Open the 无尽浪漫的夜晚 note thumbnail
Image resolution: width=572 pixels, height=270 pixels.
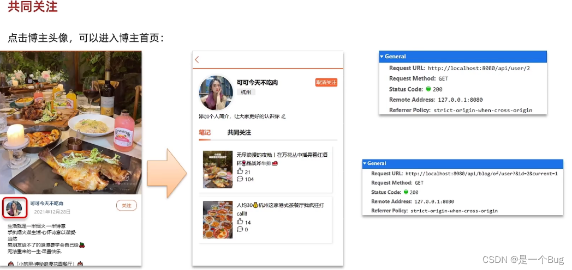pyautogui.click(x=218, y=169)
